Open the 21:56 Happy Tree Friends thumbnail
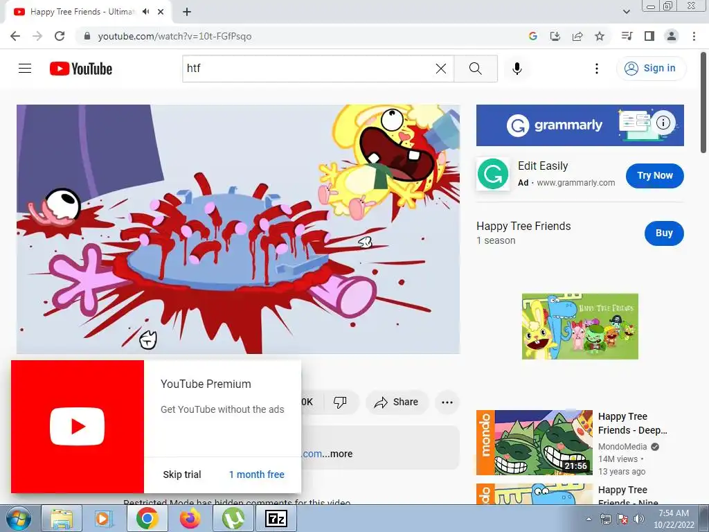Screen dimensions: 709x532 (535, 443)
